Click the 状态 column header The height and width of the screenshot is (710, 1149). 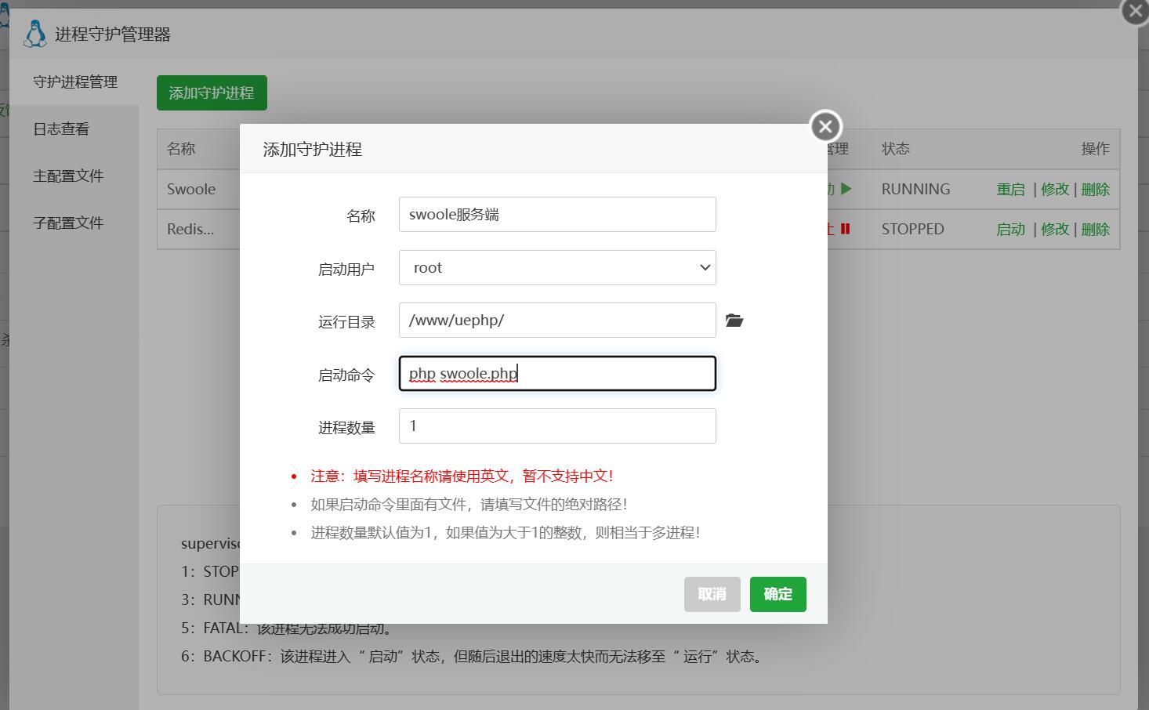895,148
